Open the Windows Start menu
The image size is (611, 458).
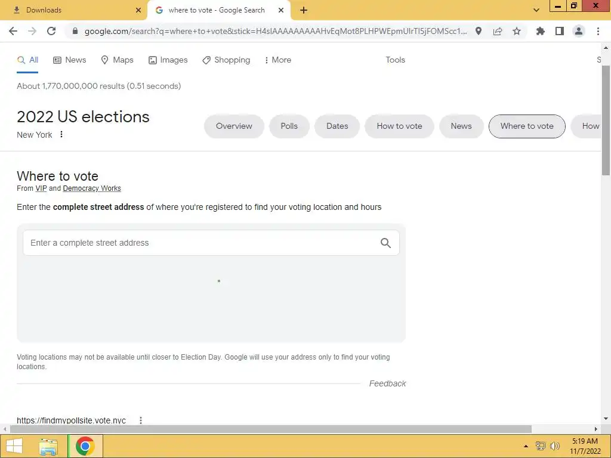(14, 446)
